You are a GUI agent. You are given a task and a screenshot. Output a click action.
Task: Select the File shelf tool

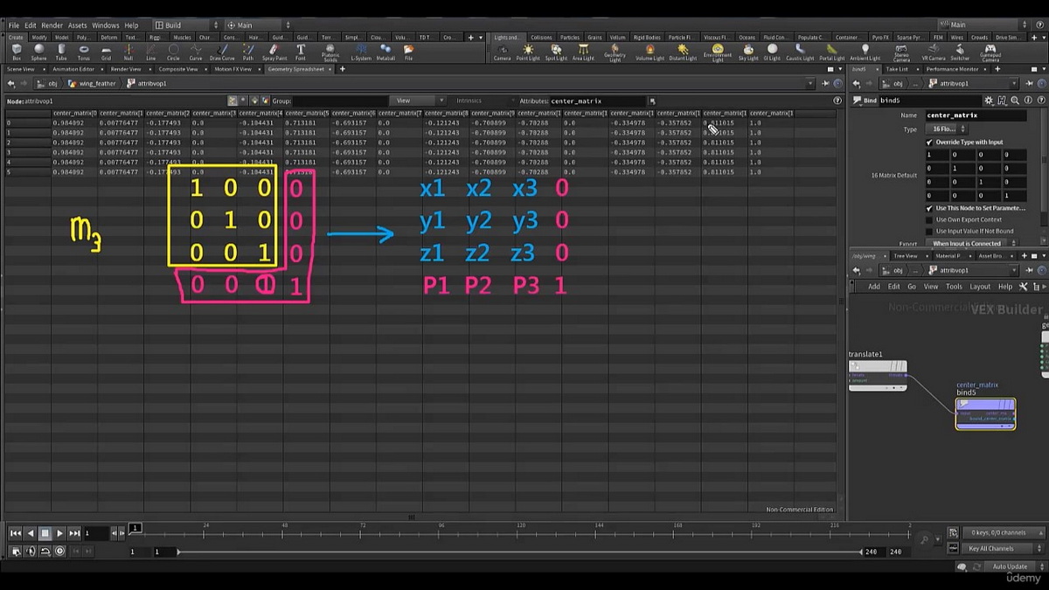click(x=408, y=52)
